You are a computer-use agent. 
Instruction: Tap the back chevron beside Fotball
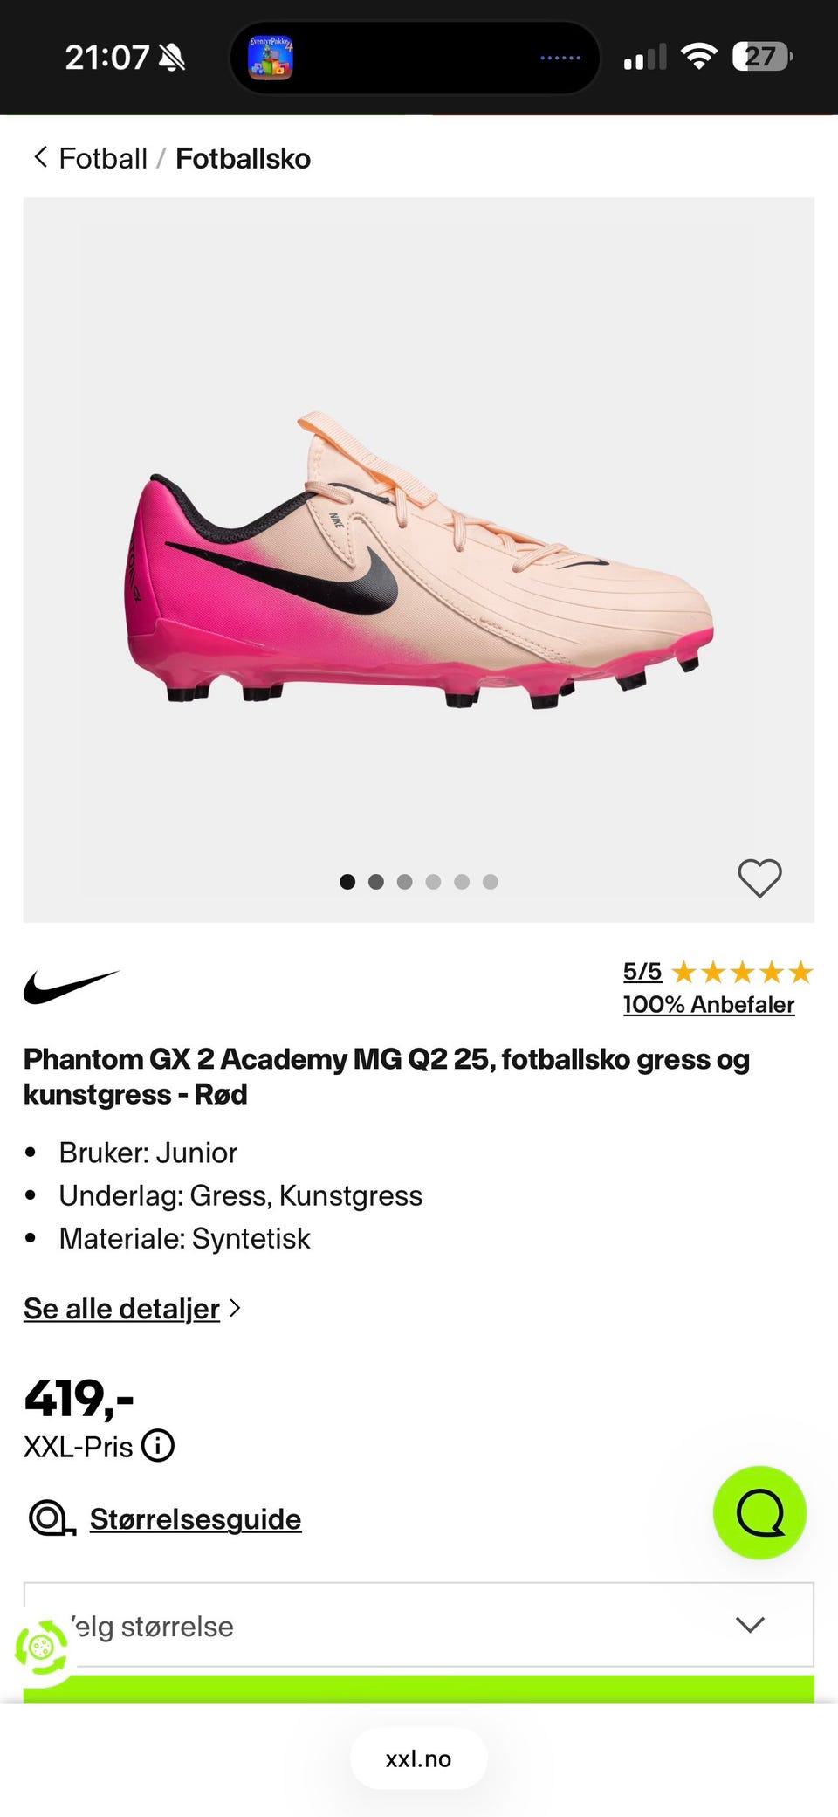click(x=40, y=157)
